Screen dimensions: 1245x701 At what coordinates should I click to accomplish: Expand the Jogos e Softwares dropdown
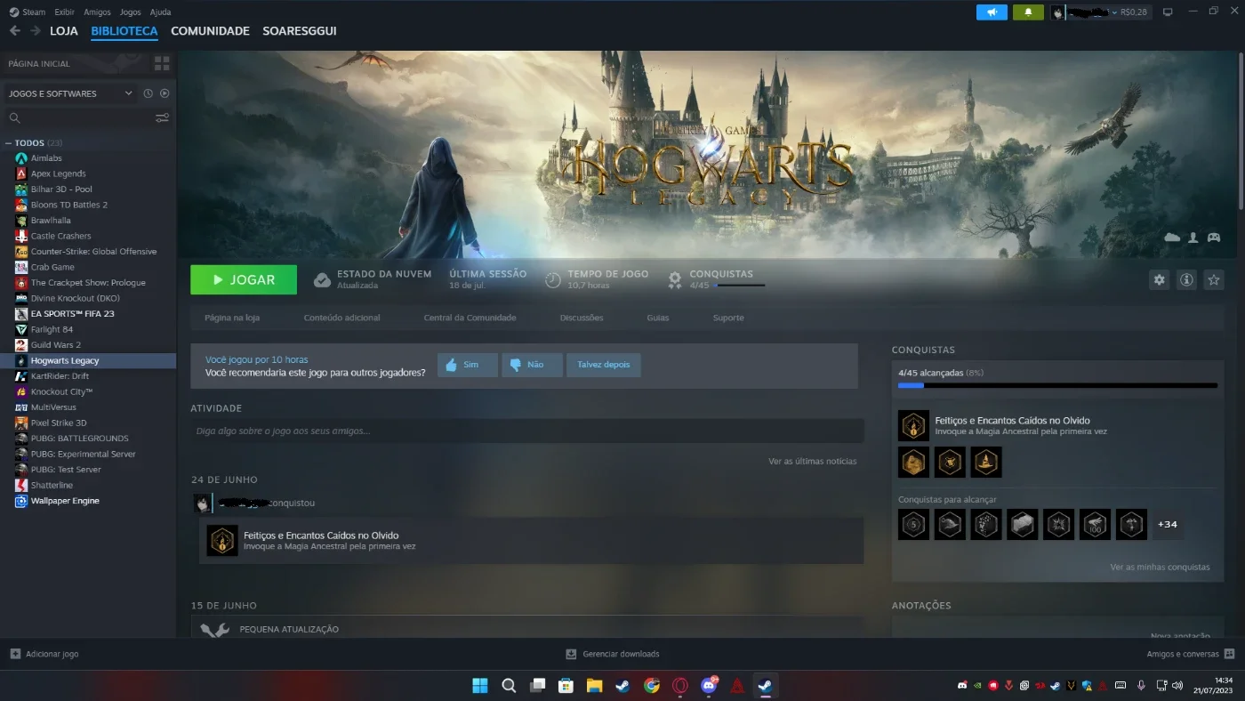point(71,93)
